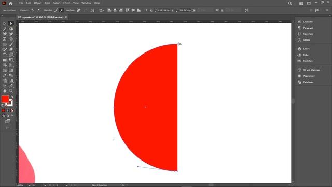Select the Curvature tool
The height and width of the screenshot is (187, 332).
coord(11,34)
